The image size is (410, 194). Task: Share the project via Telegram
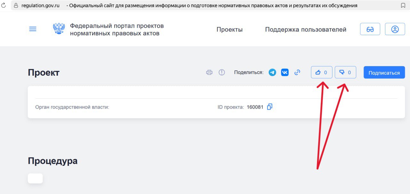tap(272, 73)
